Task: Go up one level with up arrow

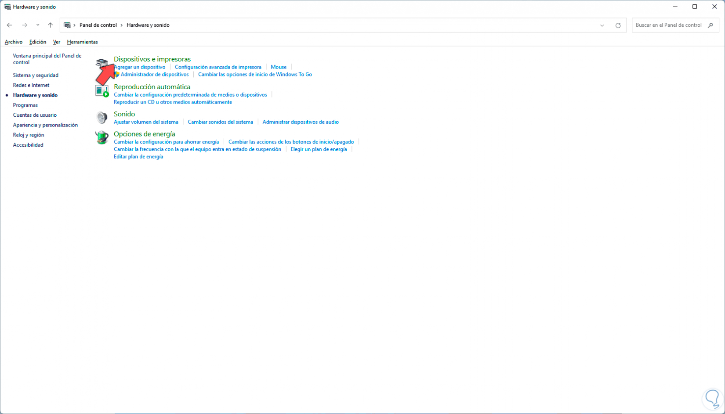Action: coord(51,25)
